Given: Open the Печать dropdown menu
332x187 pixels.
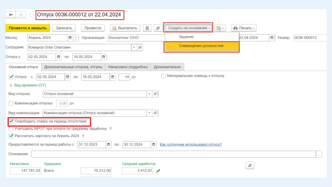Looking at the screenshot, I should pyautogui.click(x=244, y=28).
